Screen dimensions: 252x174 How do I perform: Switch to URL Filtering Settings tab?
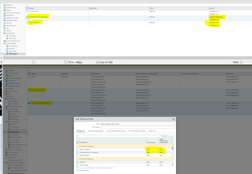95,131
